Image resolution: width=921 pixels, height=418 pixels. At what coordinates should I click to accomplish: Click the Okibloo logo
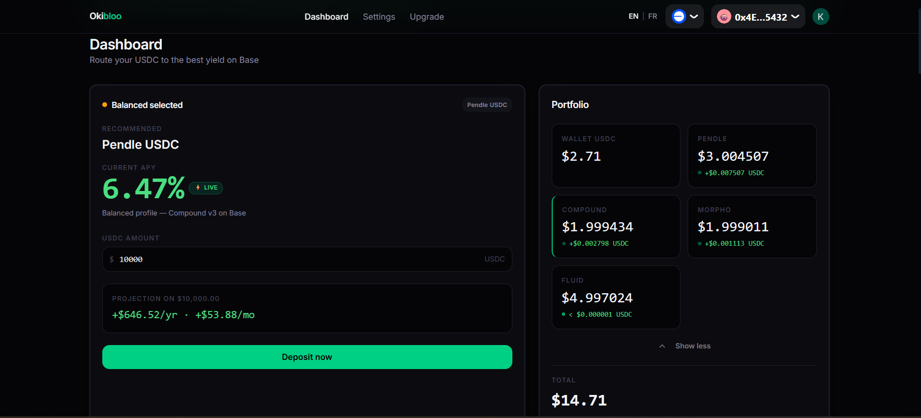(105, 16)
